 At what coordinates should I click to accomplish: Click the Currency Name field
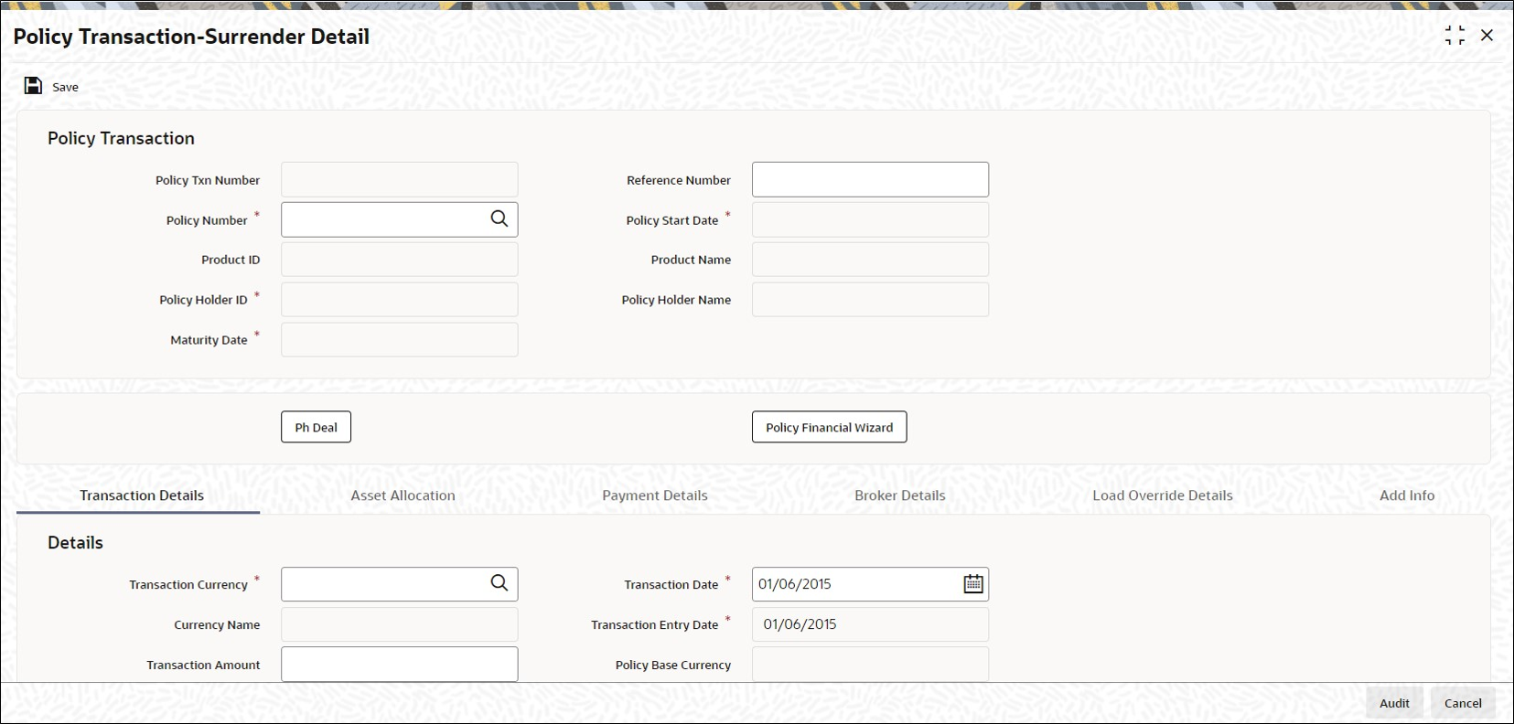[399, 624]
